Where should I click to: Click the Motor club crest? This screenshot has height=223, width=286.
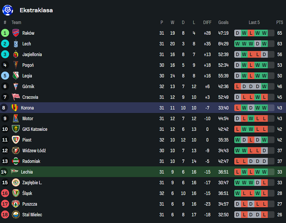pos(15,118)
